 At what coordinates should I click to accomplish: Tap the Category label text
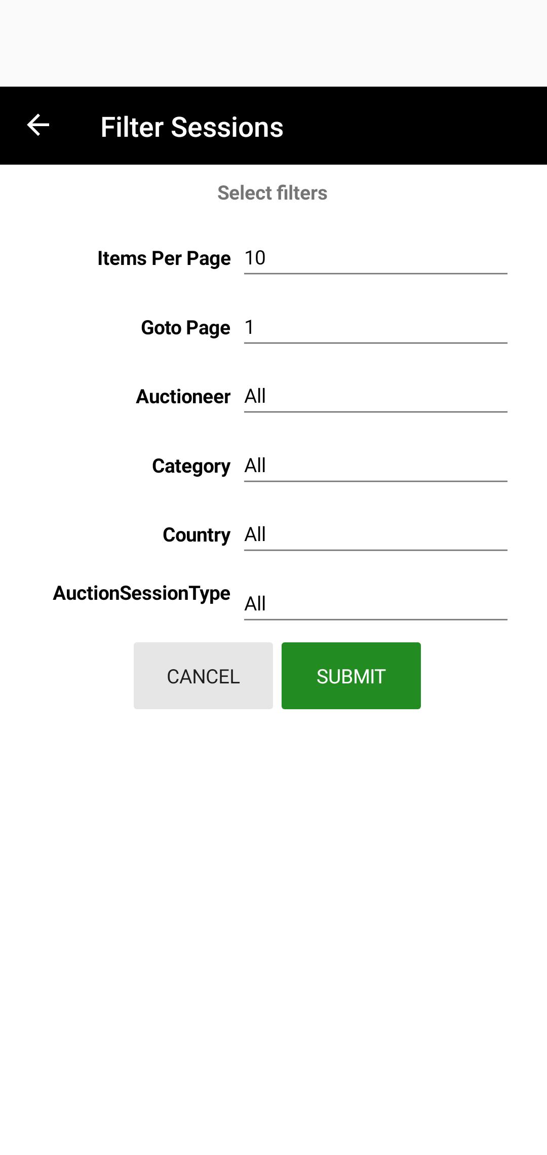(x=191, y=466)
